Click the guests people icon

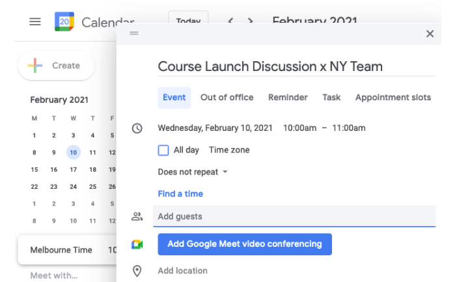coord(137,216)
